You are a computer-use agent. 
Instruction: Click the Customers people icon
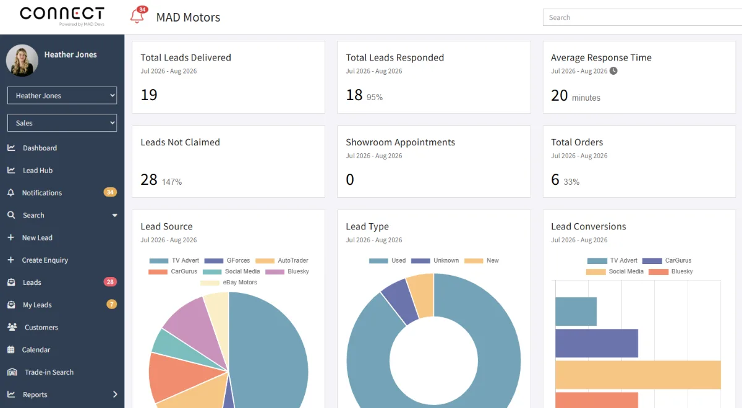click(x=12, y=327)
